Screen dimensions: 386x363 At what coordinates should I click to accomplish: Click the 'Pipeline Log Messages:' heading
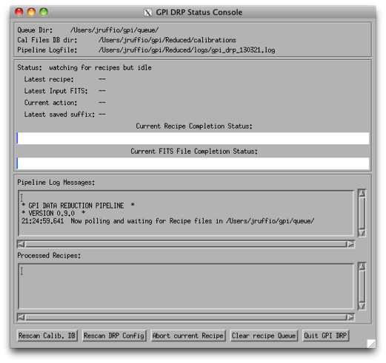coord(56,183)
